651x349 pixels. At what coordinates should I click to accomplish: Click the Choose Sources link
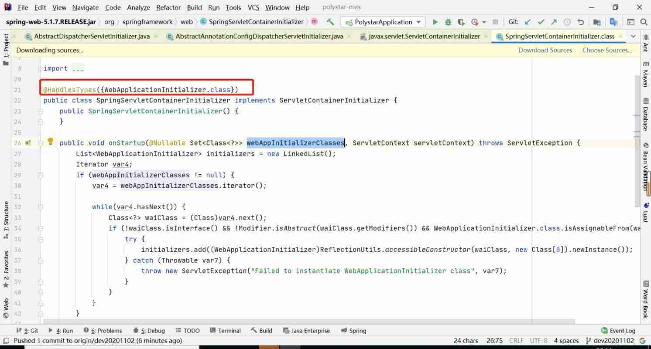[x=607, y=50]
